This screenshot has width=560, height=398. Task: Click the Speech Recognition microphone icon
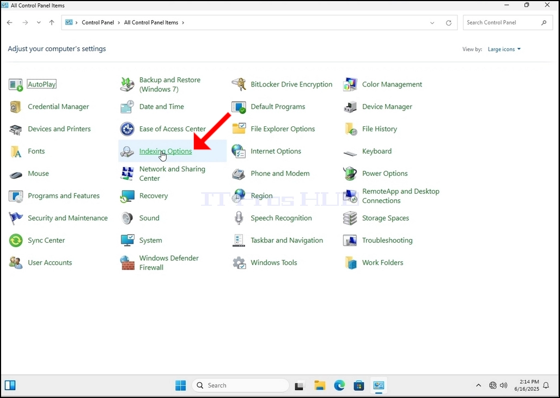click(x=239, y=218)
